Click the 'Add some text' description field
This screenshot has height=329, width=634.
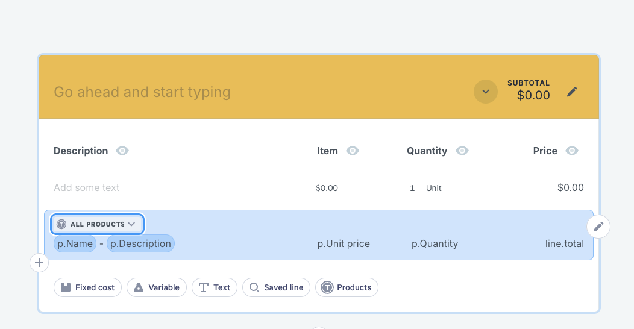pyautogui.click(x=87, y=188)
